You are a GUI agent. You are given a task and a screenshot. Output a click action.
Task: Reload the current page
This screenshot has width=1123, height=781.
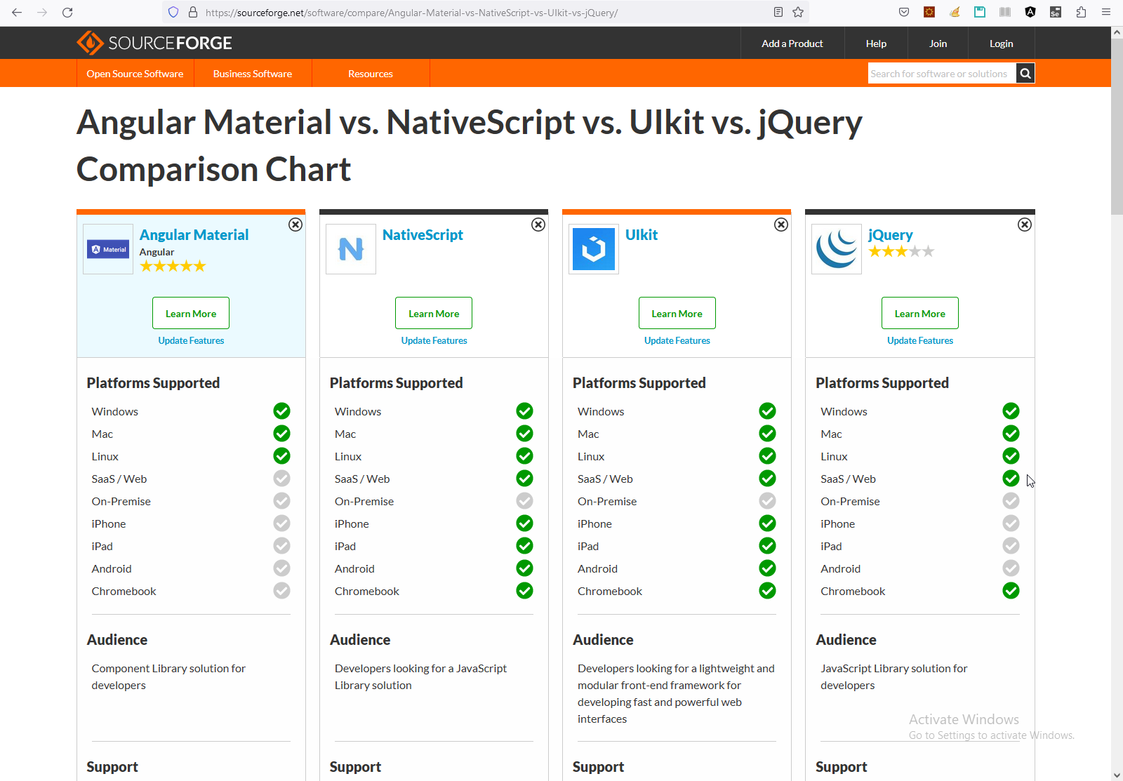(x=67, y=12)
